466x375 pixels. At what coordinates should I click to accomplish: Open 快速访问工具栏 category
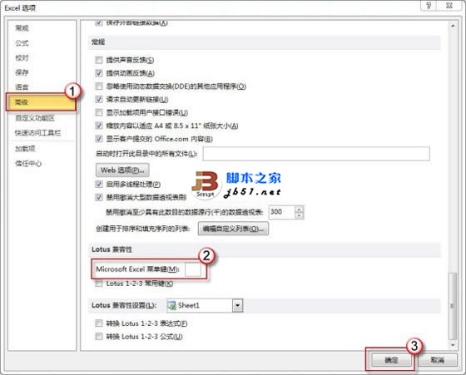(37, 133)
